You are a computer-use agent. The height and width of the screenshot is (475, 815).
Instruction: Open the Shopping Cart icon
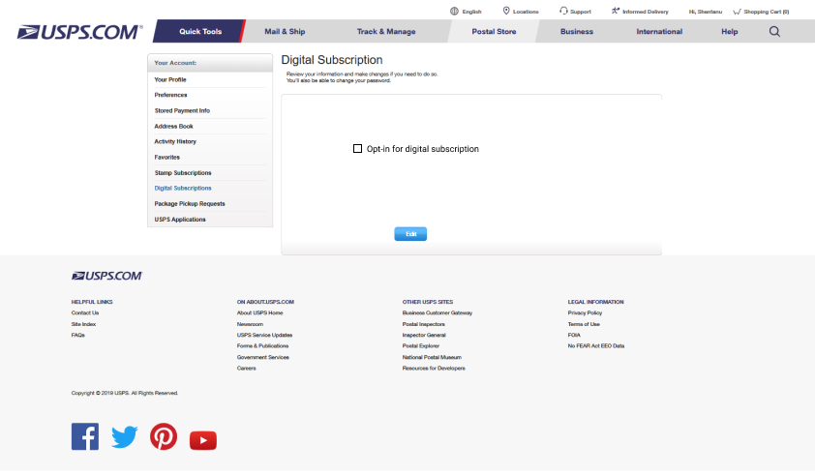click(x=737, y=12)
